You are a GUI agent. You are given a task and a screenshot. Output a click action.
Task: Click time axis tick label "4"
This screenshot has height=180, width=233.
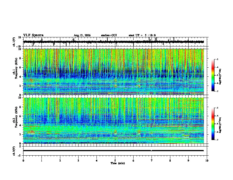[x=97, y=161]
